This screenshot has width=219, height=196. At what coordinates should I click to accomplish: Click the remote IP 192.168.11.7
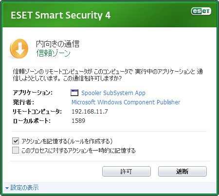[90, 112]
